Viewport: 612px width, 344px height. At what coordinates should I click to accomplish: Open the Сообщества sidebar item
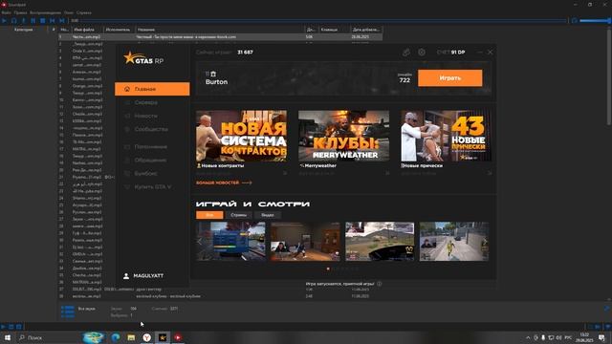[x=151, y=129]
